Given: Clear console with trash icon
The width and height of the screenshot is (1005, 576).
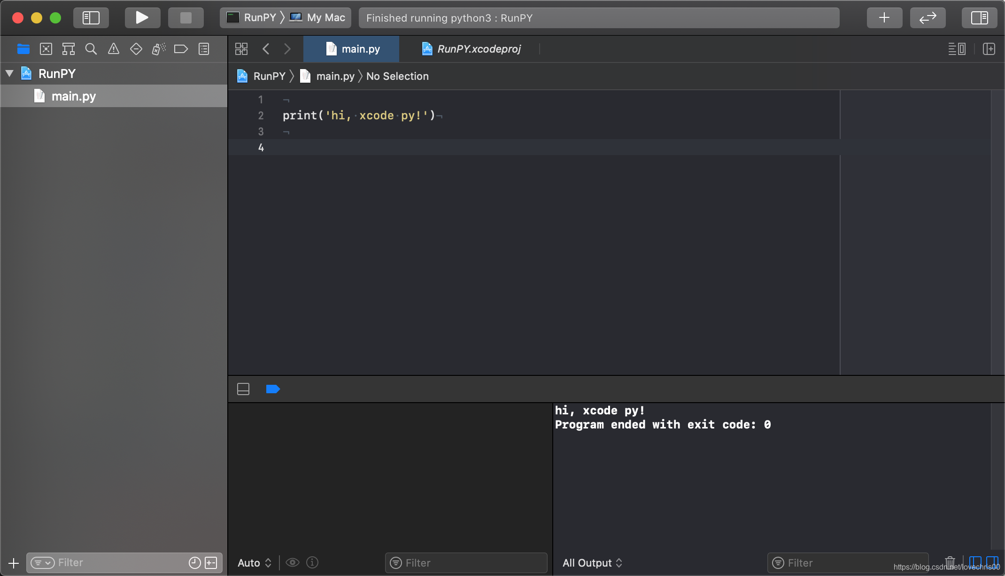Looking at the screenshot, I should click(950, 561).
